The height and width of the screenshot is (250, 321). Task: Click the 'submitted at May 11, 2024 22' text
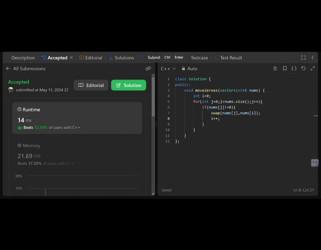click(x=42, y=90)
